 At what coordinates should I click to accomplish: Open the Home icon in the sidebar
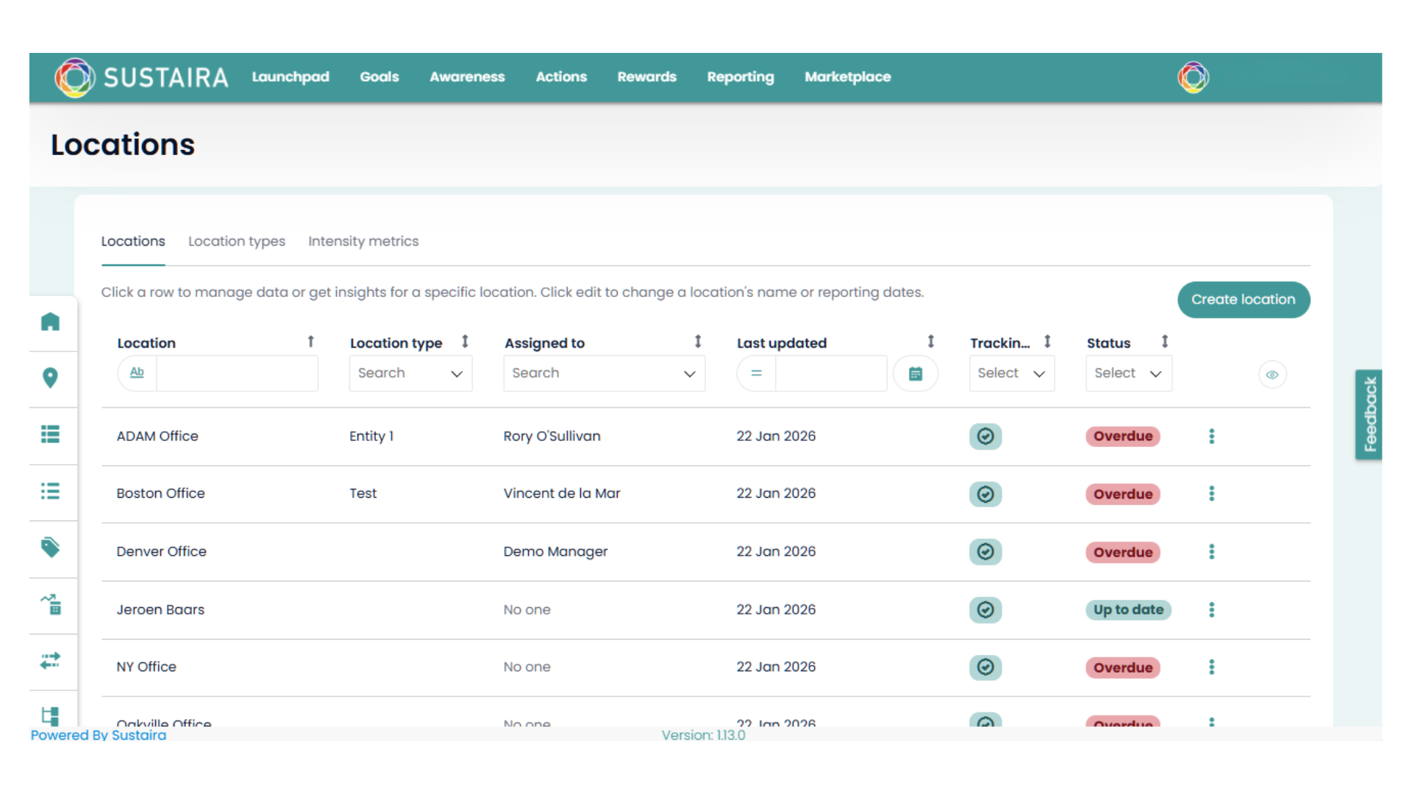click(x=51, y=322)
